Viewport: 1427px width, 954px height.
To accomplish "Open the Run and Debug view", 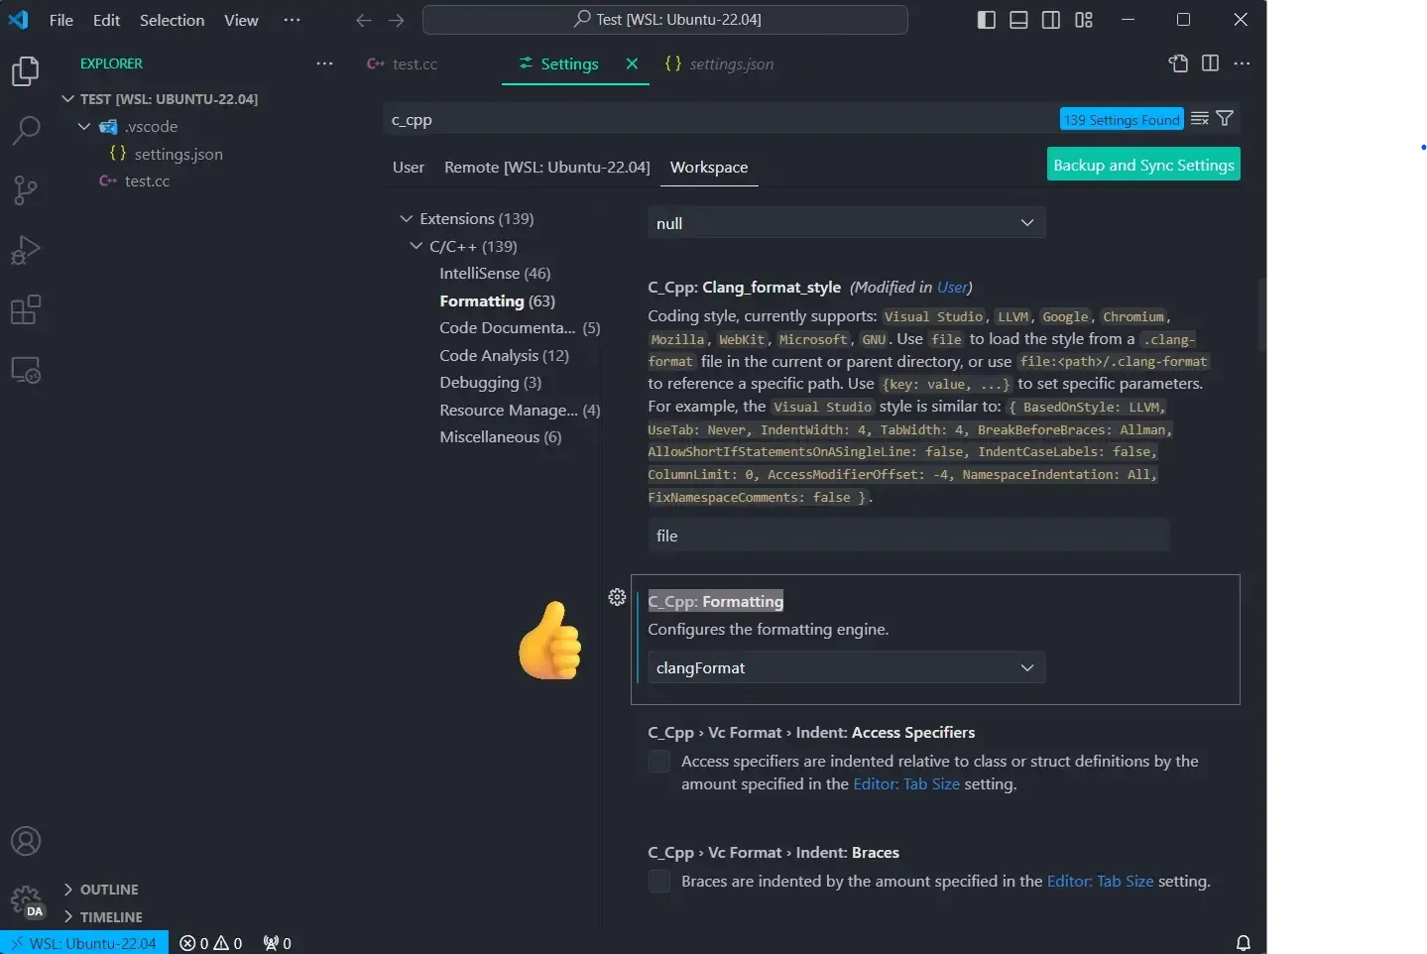I will 26,250.
